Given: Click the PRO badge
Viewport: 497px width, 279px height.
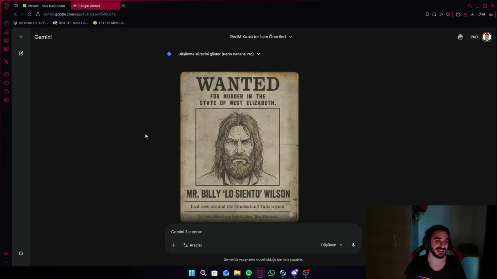Looking at the screenshot, I should tap(474, 37).
